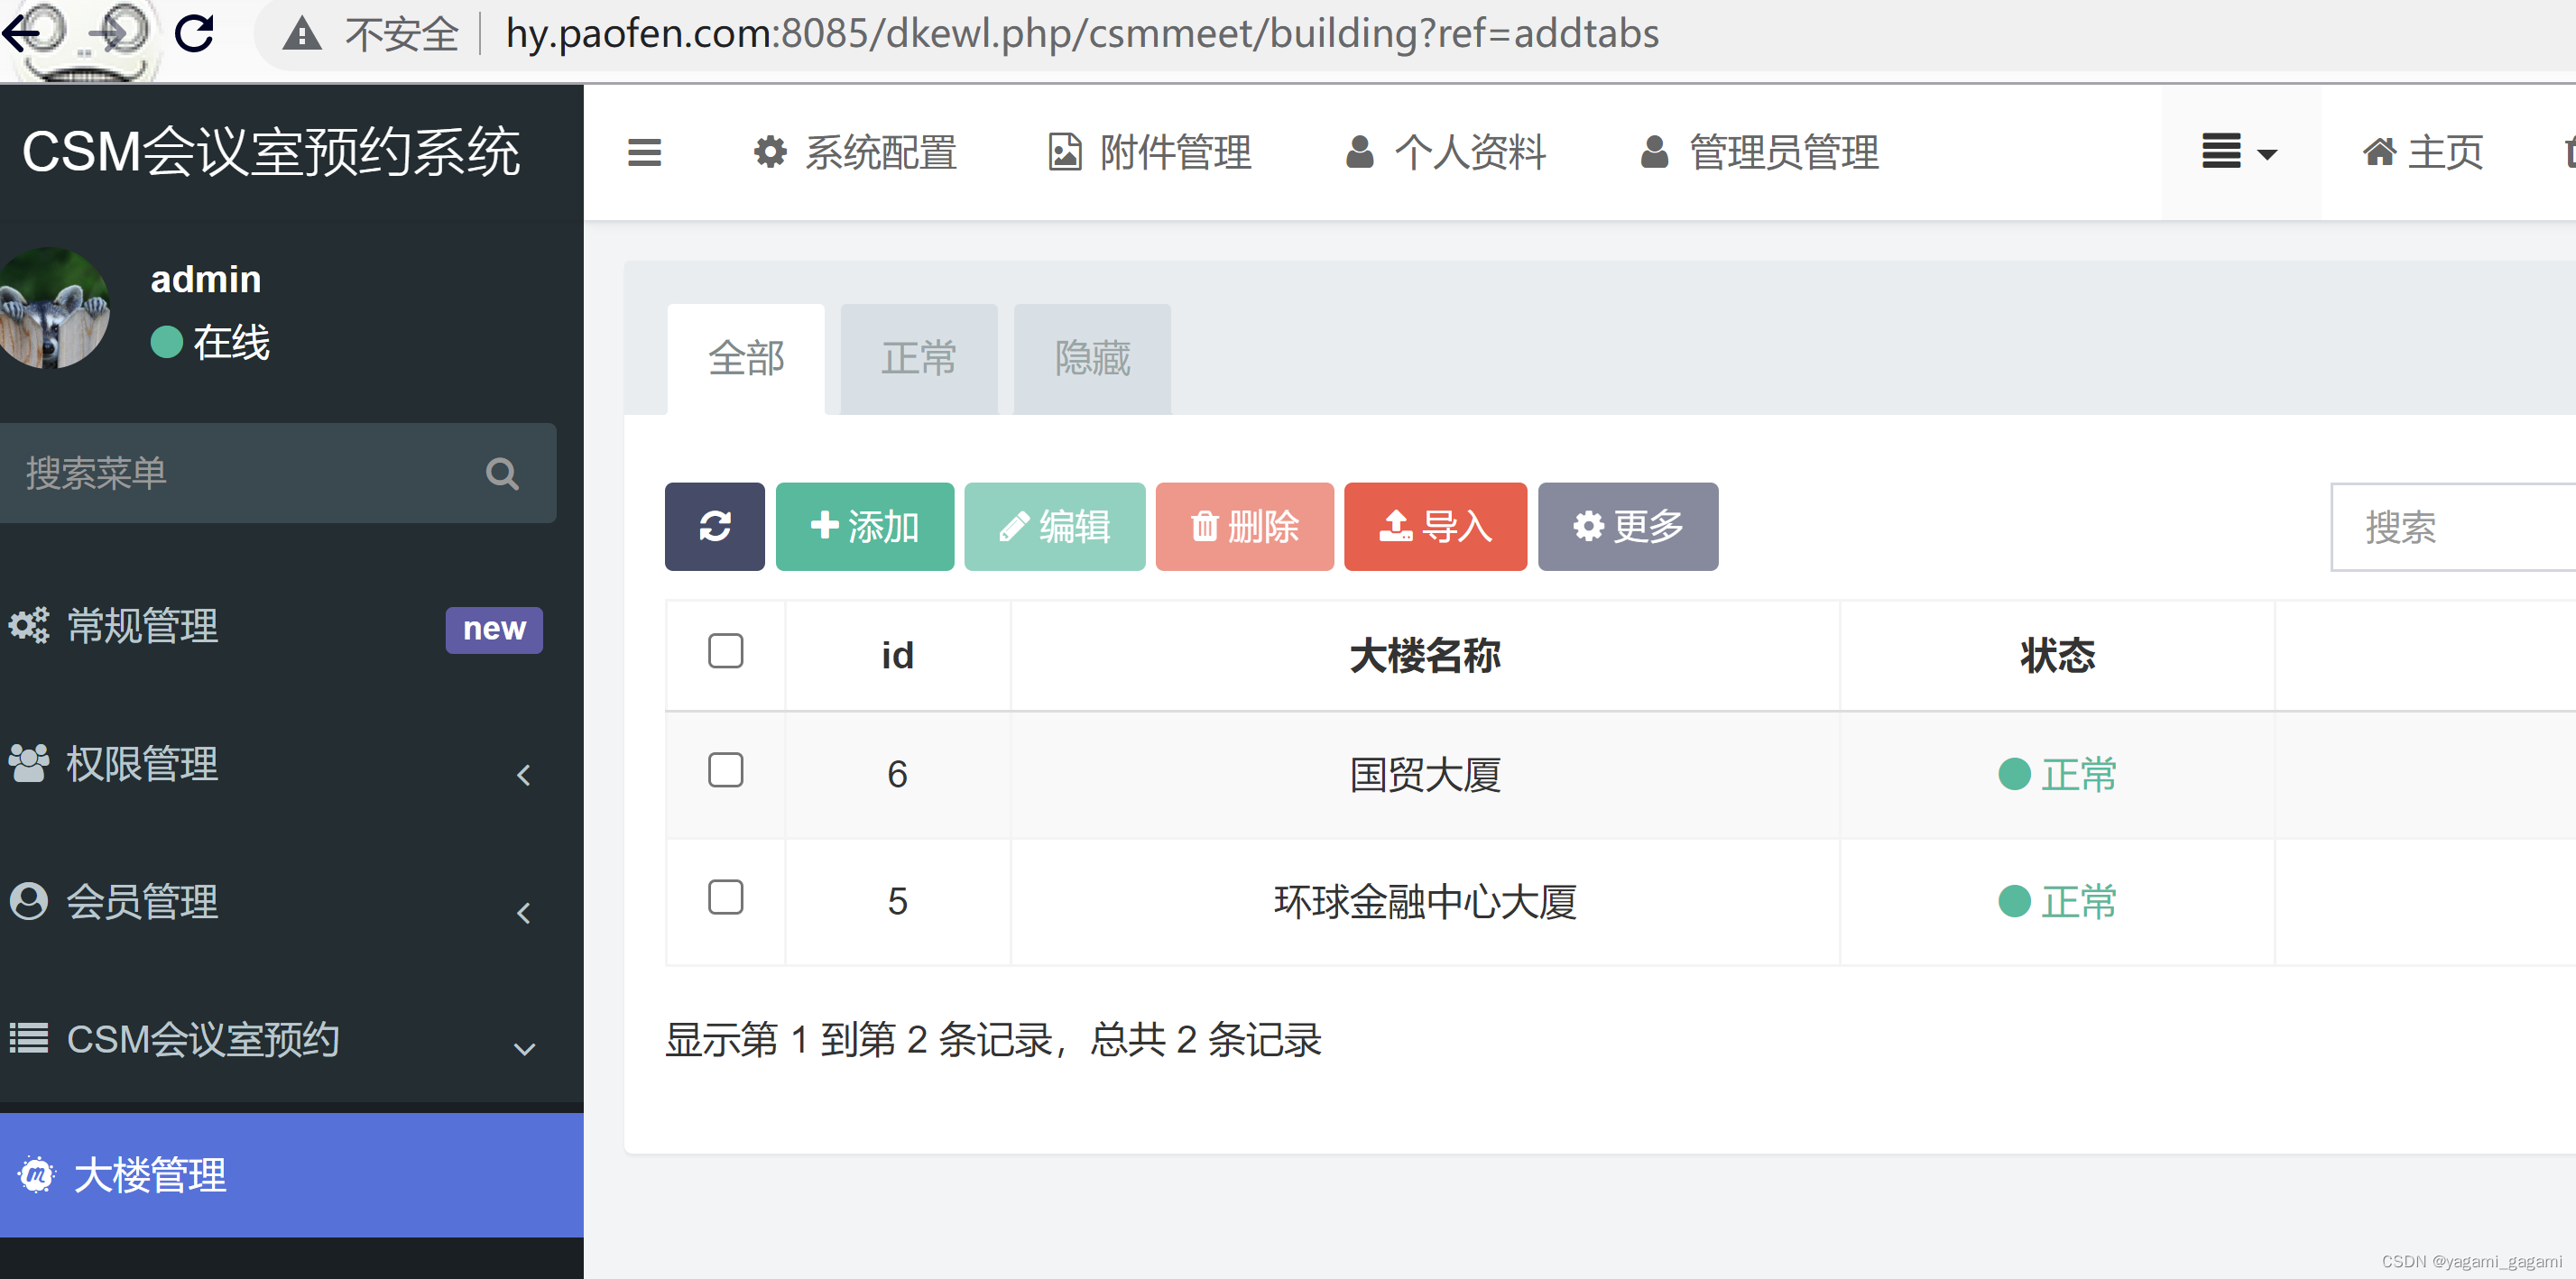Toggle 正常 status of 环球金融中心大厦
The width and height of the screenshot is (2576, 1279).
(2057, 901)
